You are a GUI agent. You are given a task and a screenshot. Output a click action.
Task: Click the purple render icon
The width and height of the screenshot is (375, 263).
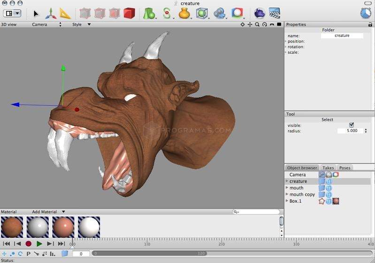click(260, 13)
